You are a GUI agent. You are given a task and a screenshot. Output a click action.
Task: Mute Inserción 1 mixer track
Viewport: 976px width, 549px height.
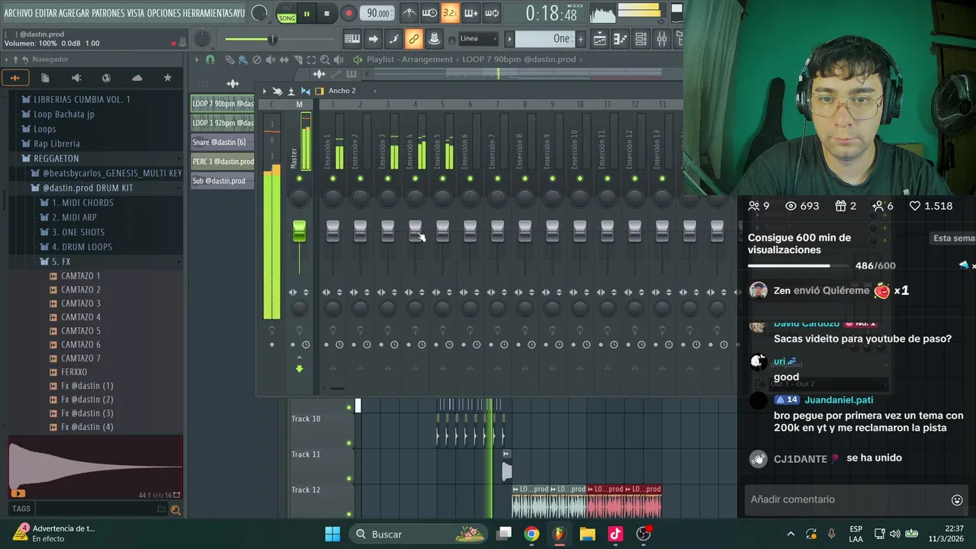pos(333,179)
